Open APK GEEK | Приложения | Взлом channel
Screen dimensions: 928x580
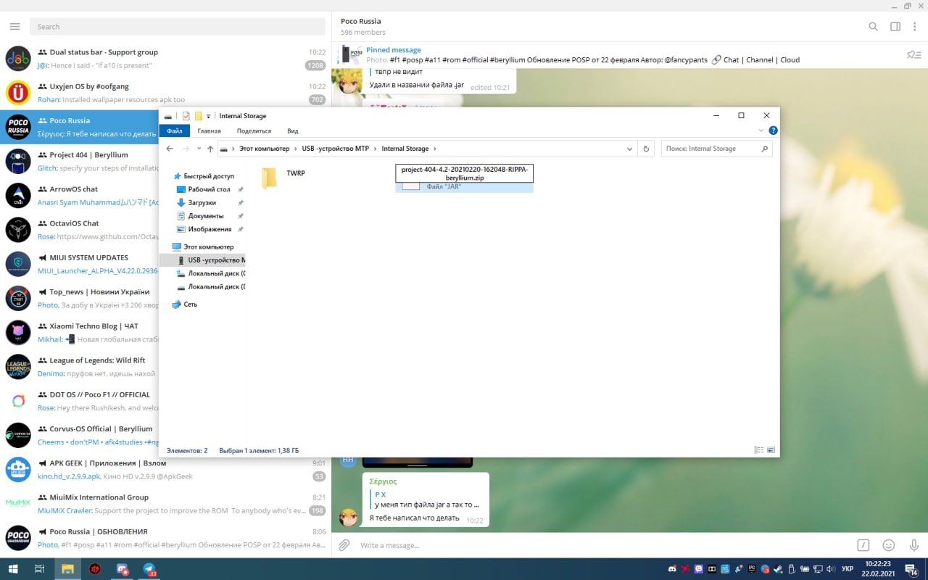pos(166,470)
